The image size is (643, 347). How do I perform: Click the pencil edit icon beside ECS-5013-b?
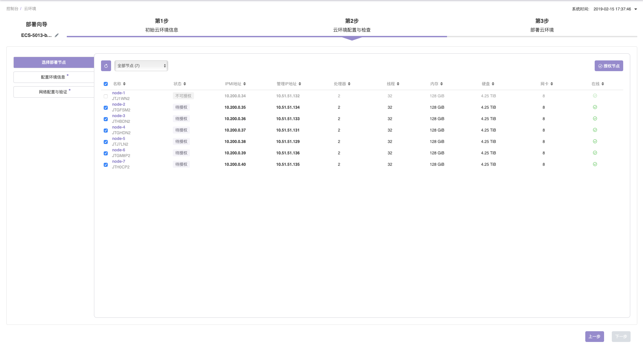57,35
